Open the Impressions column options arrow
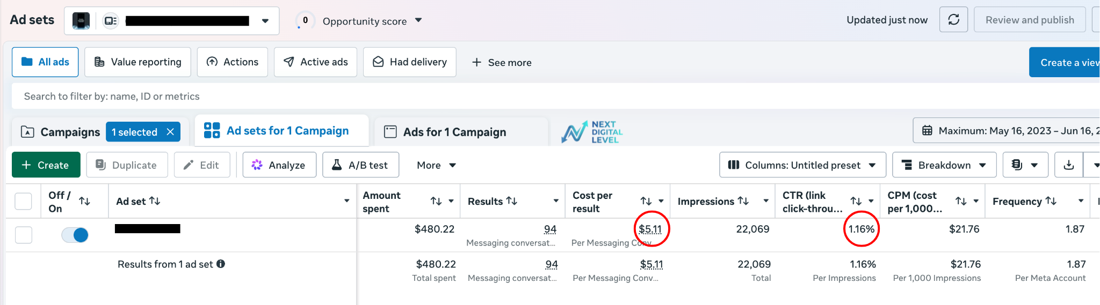The height and width of the screenshot is (305, 1100). (x=766, y=201)
